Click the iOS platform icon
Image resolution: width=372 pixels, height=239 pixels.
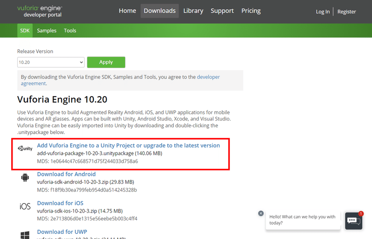(25, 206)
